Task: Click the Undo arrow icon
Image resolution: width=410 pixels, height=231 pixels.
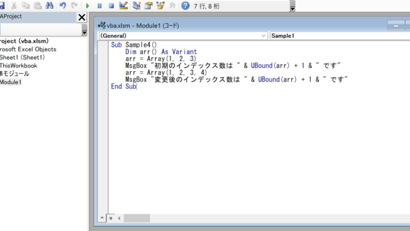Action: point(63,5)
